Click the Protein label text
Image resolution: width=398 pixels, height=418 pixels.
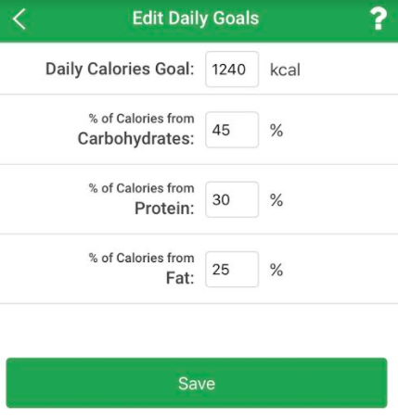click(x=164, y=209)
